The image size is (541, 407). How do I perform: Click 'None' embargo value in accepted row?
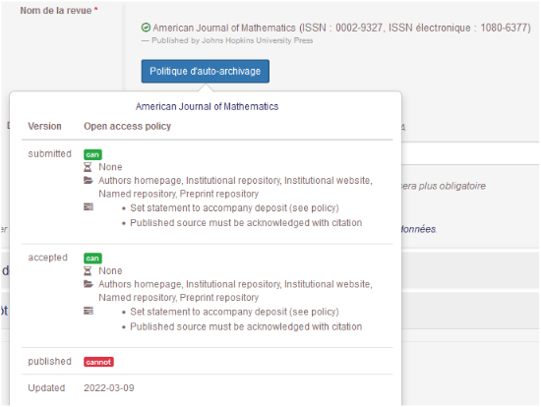point(110,270)
